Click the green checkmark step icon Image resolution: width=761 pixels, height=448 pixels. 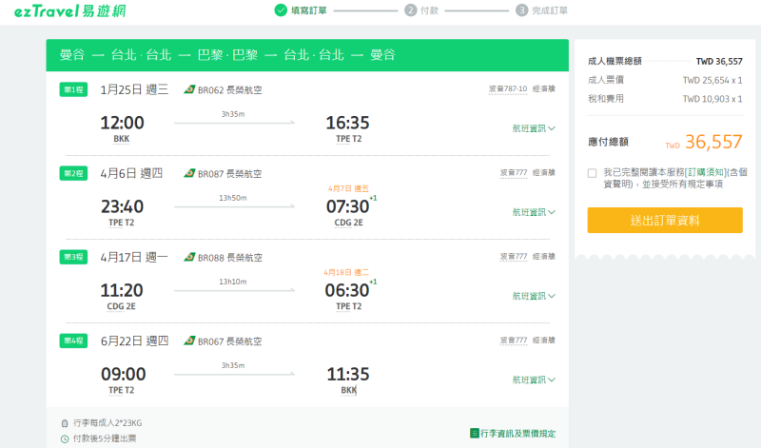pyautogui.click(x=281, y=10)
